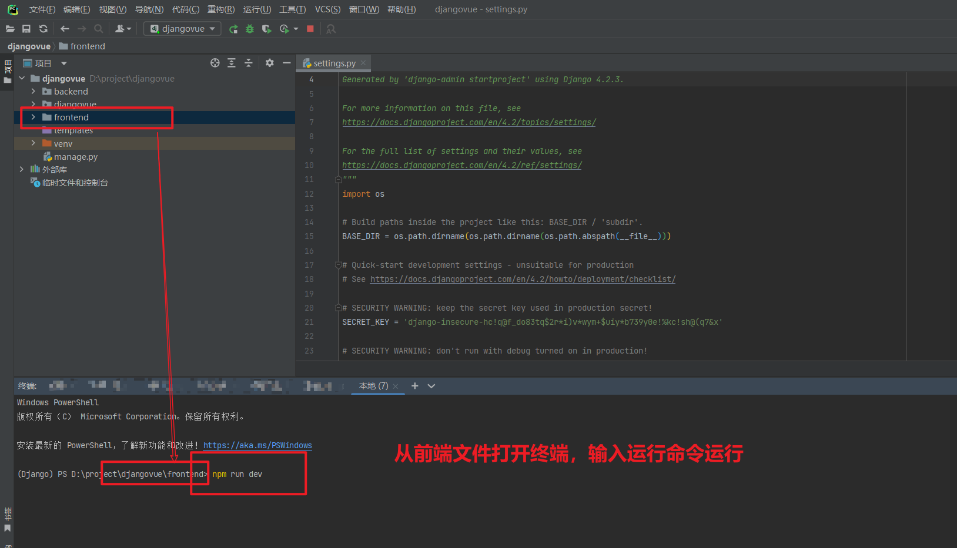Click the open folder toolbar icon
Screen dimensions: 957x548
click(x=10, y=29)
